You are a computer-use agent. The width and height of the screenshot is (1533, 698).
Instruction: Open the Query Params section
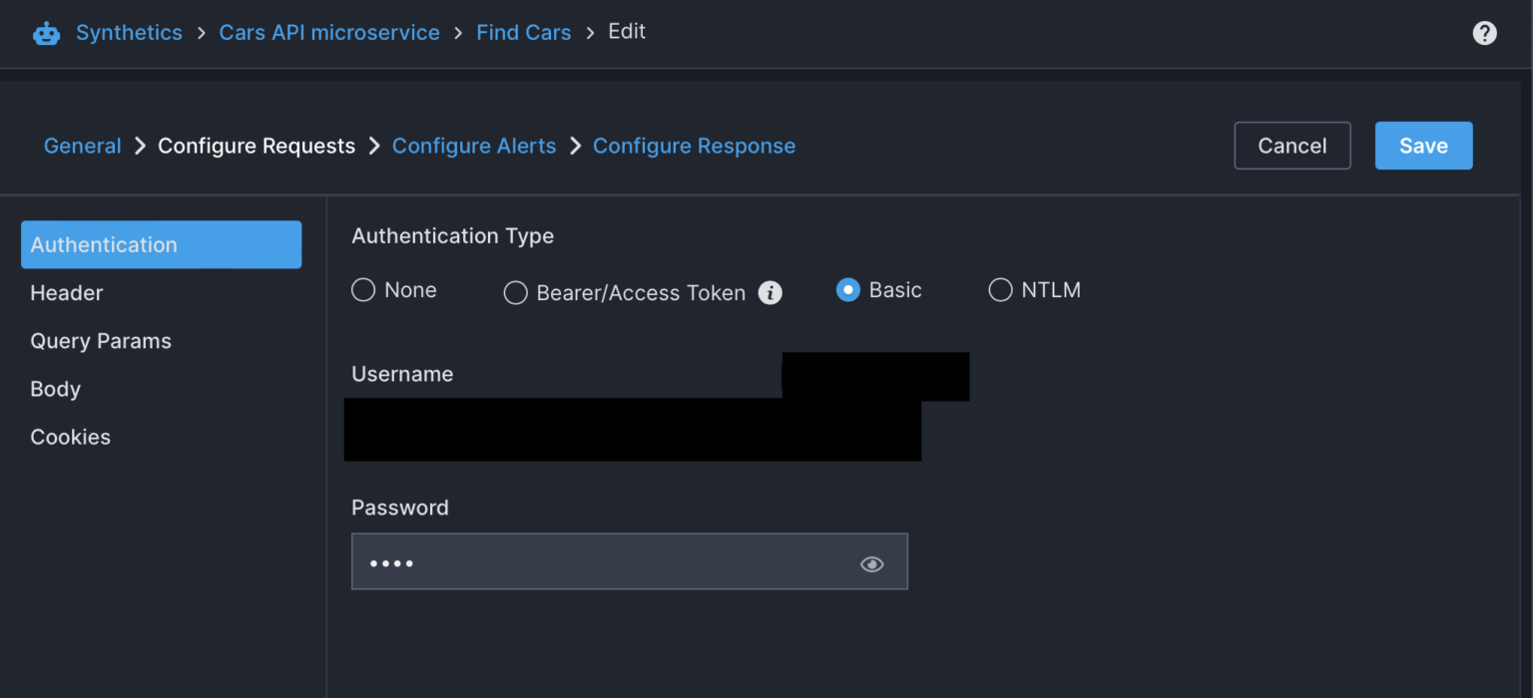(x=101, y=340)
